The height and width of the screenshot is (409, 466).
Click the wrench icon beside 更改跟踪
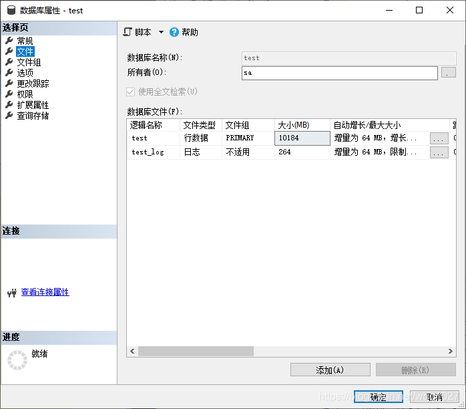tap(9, 83)
